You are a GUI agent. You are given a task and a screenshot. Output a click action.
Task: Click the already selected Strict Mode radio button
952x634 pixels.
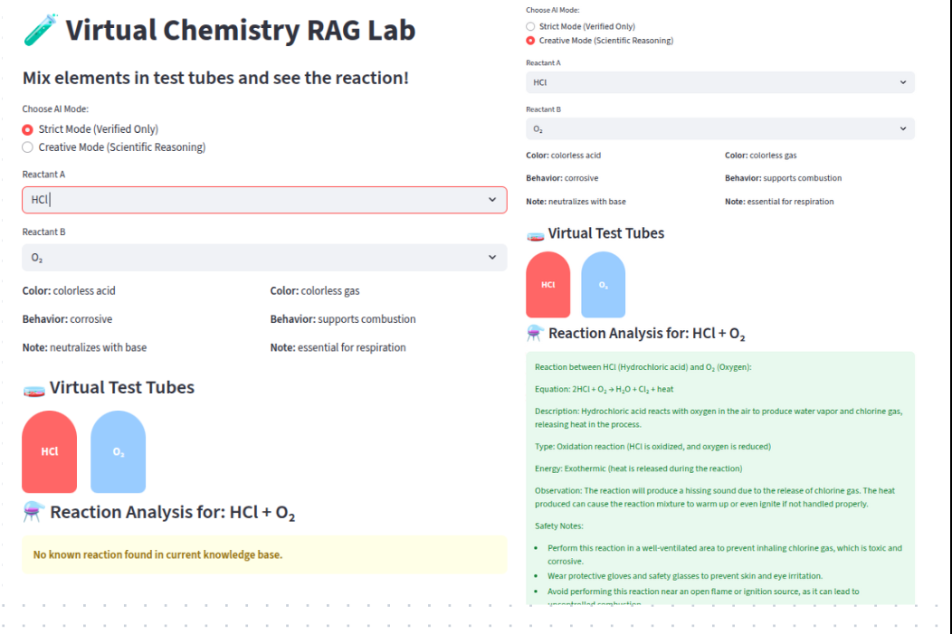coord(28,129)
